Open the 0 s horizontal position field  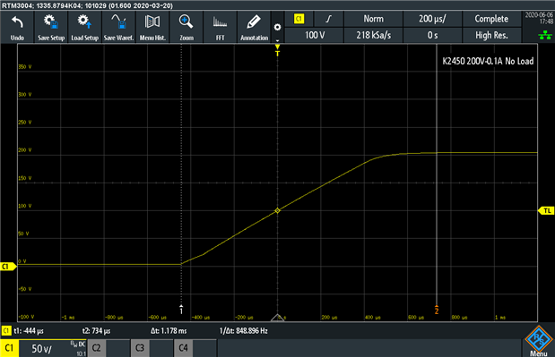432,35
